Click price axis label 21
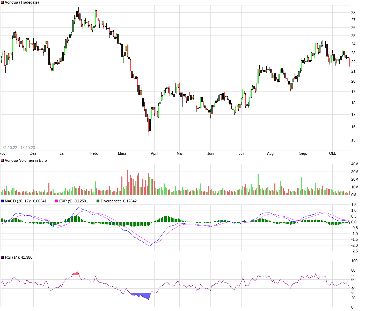The height and width of the screenshot is (311, 365). tap(353, 71)
